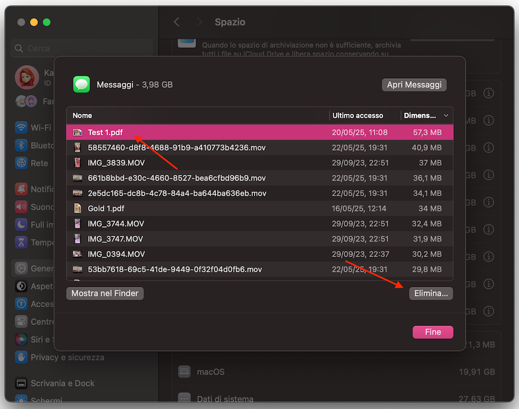Select the Tempo di utilizzo hourglass icon
This screenshot has height=409, width=519.
click(21, 242)
